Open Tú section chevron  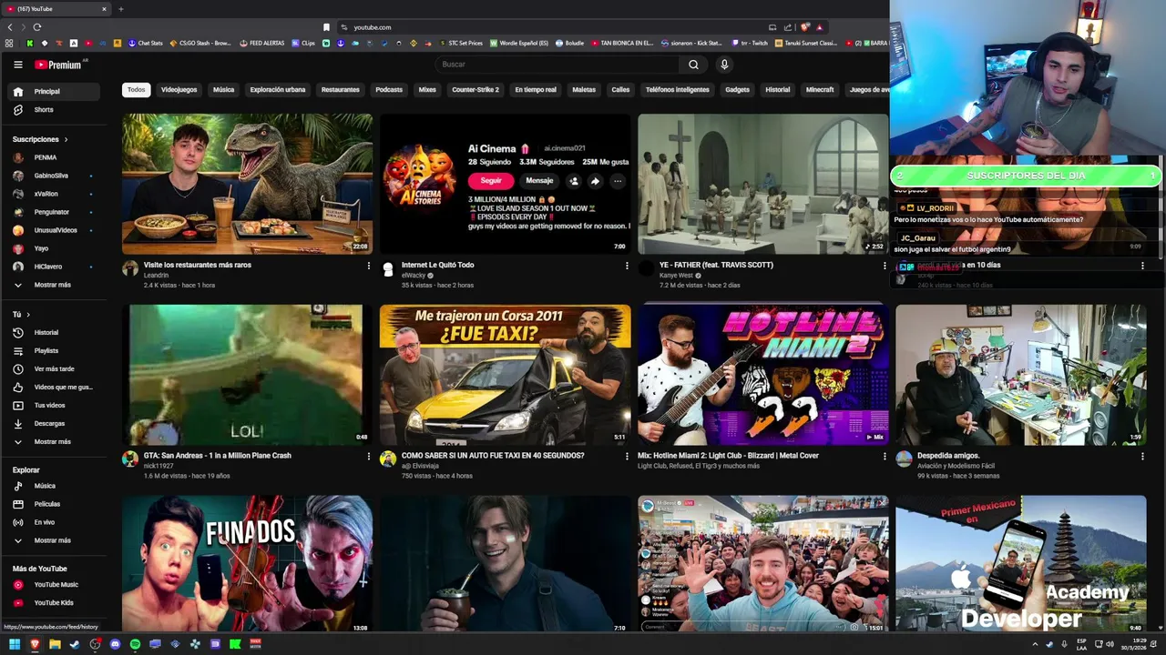[x=27, y=314]
